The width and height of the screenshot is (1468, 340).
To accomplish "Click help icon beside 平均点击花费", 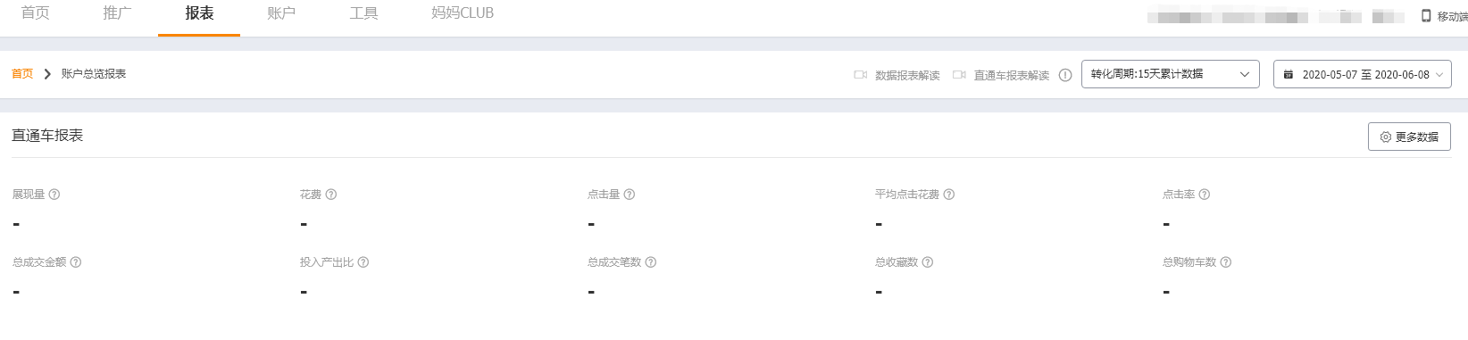I will click(949, 195).
